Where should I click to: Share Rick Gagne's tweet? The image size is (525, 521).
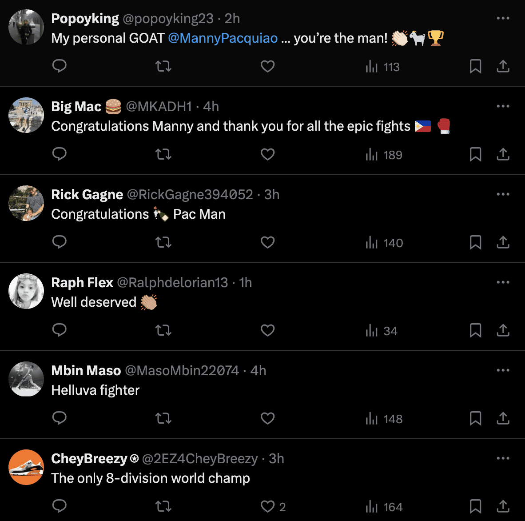click(503, 242)
